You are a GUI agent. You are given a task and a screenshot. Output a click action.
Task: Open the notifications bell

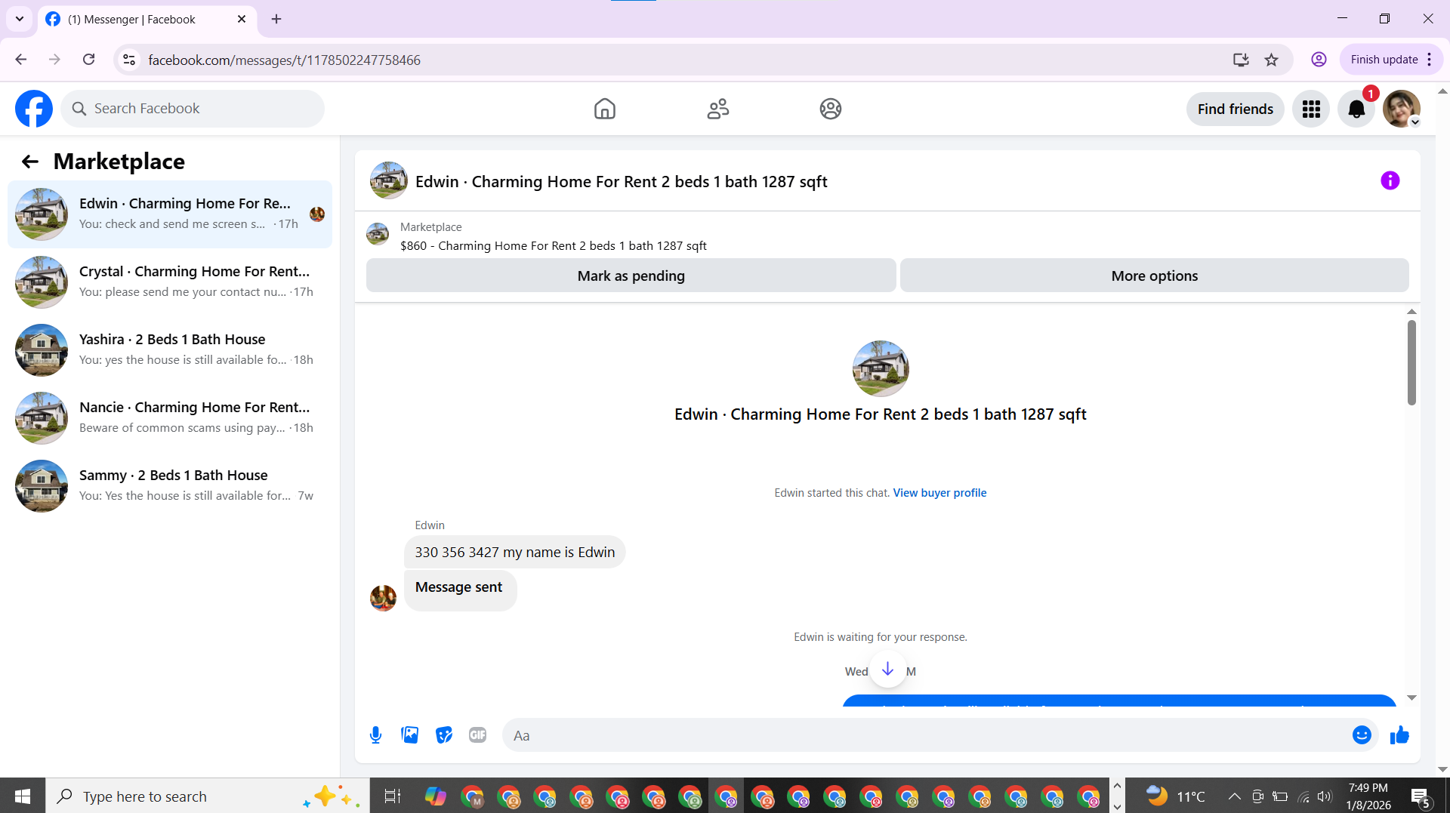(x=1356, y=109)
